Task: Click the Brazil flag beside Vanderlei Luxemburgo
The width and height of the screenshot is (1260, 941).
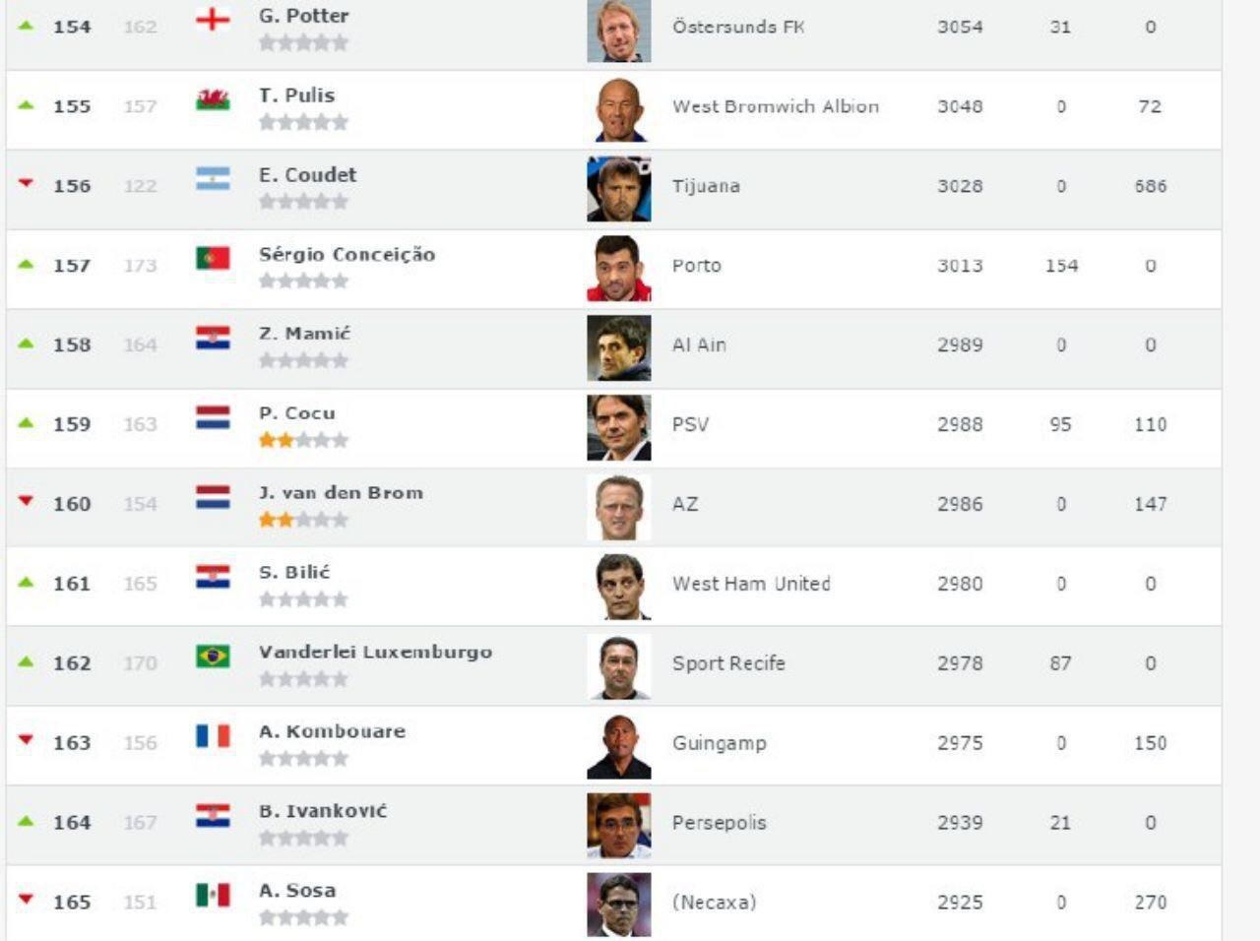Action: pyautogui.click(x=213, y=656)
